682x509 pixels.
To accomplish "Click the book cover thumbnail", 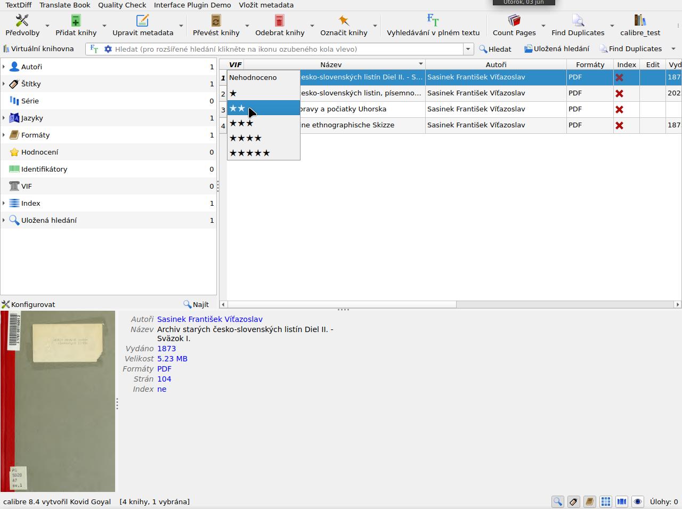I will 58,401.
